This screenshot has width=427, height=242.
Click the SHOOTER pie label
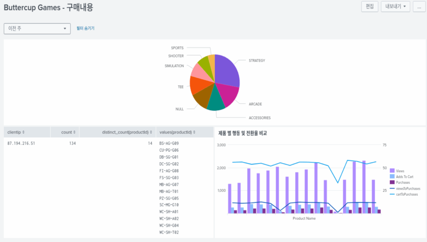(176, 56)
